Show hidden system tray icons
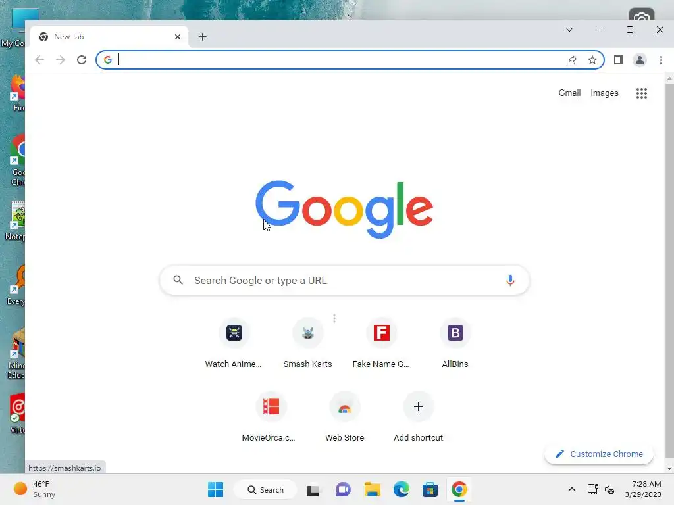The image size is (674, 505). coord(572,489)
